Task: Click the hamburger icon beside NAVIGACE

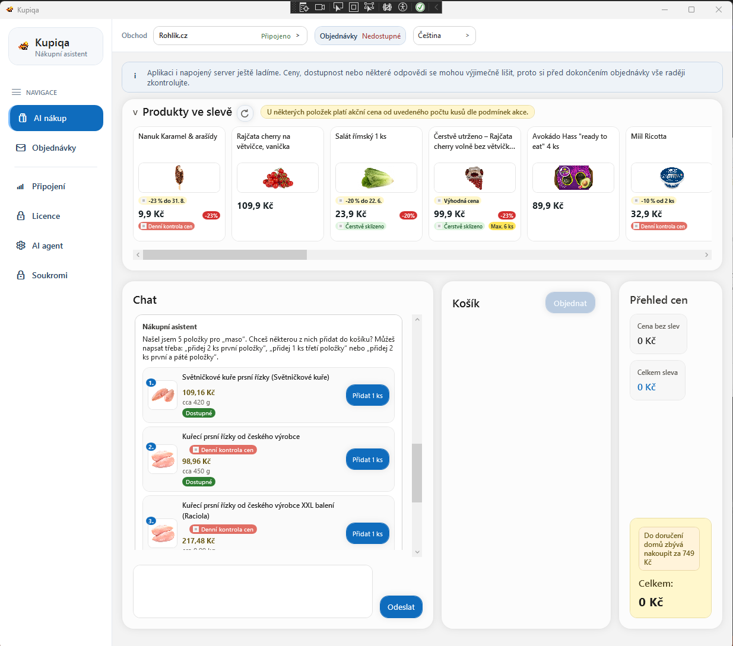Action: point(16,93)
